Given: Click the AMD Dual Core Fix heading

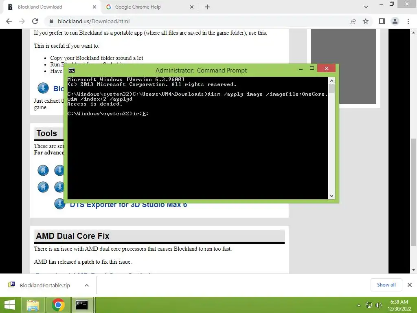Looking at the screenshot, I should (x=72, y=236).
